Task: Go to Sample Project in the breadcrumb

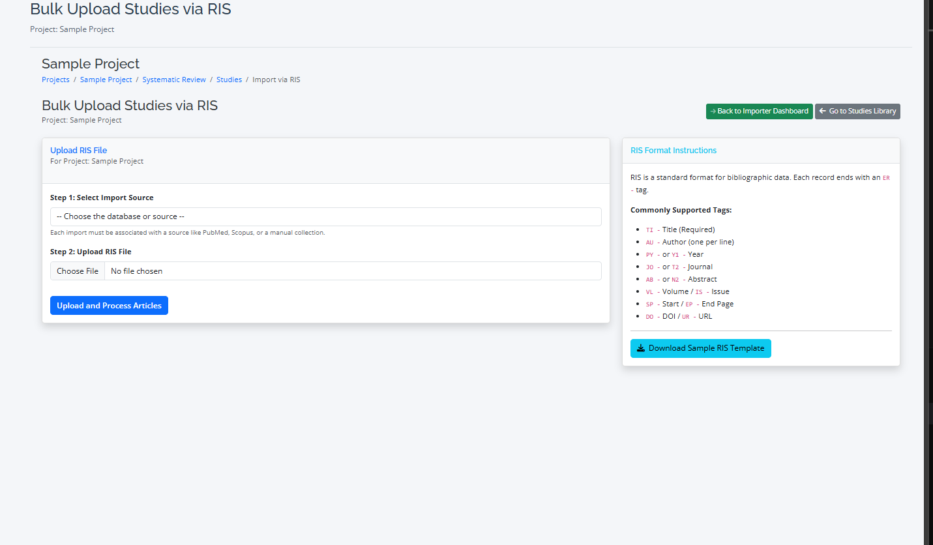Action: tap(106, 80)
